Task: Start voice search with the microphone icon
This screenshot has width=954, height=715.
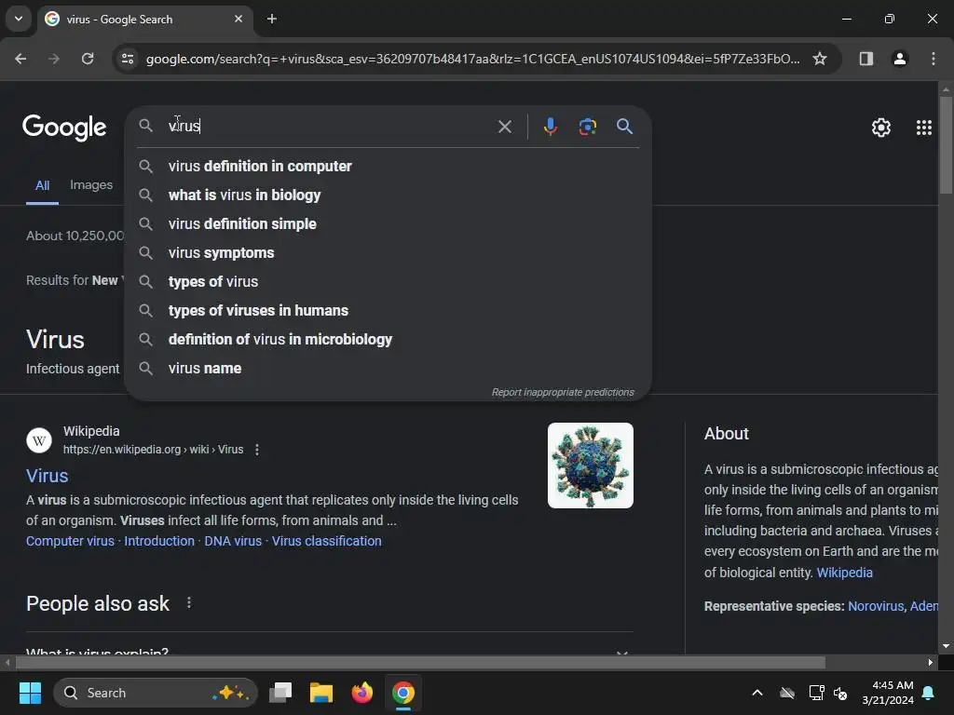Action: click(x=550, y=127)
